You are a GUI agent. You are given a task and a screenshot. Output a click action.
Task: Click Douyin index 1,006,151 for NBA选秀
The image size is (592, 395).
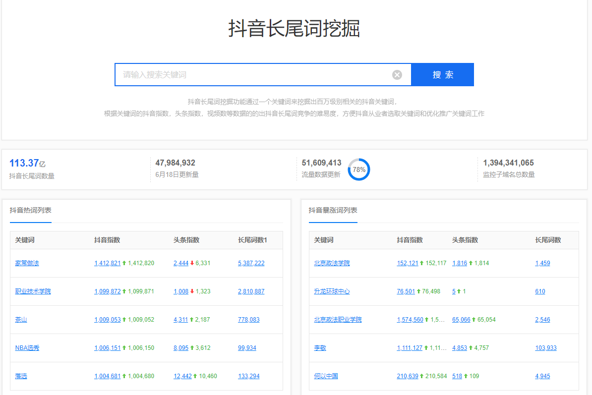(107, 348)
